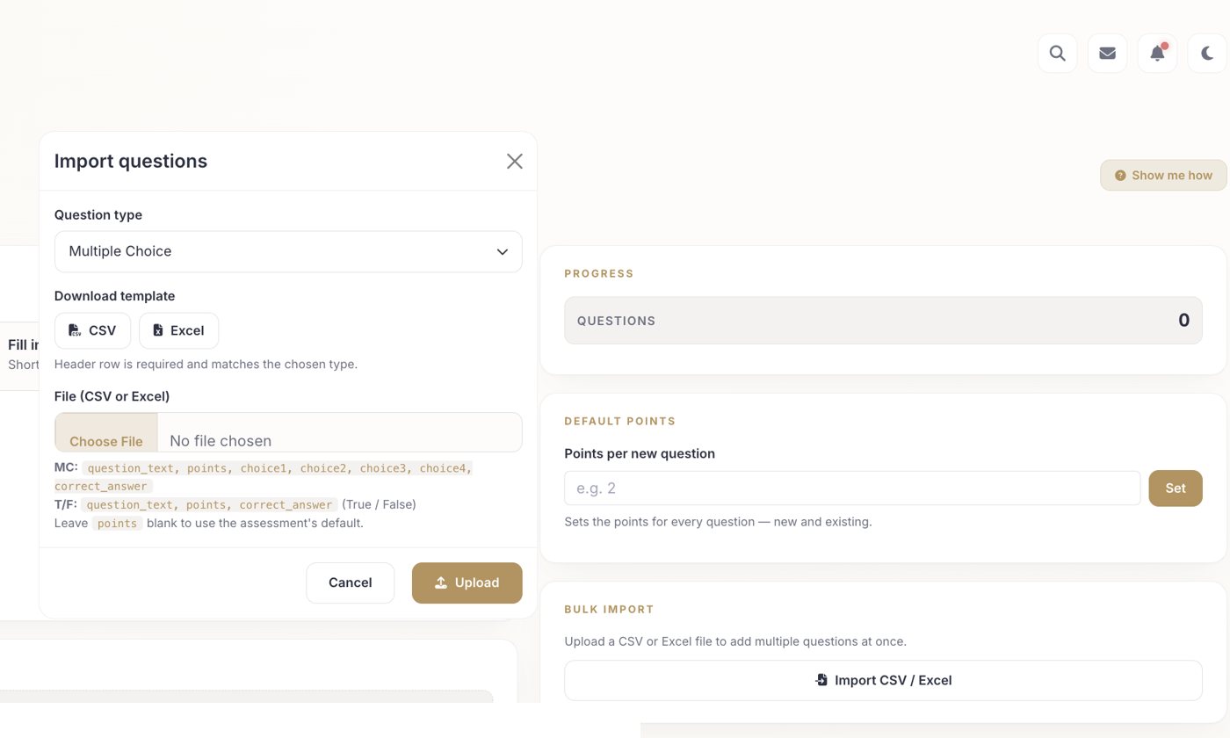Open search with the magnifier icon
Screen dimensions: 1230x738
click(x=1058, y=54)
